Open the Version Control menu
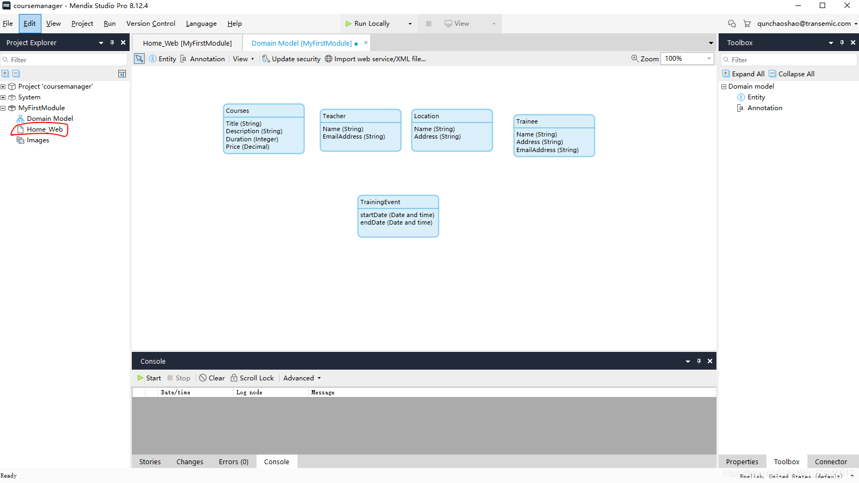 pos(151,24)
